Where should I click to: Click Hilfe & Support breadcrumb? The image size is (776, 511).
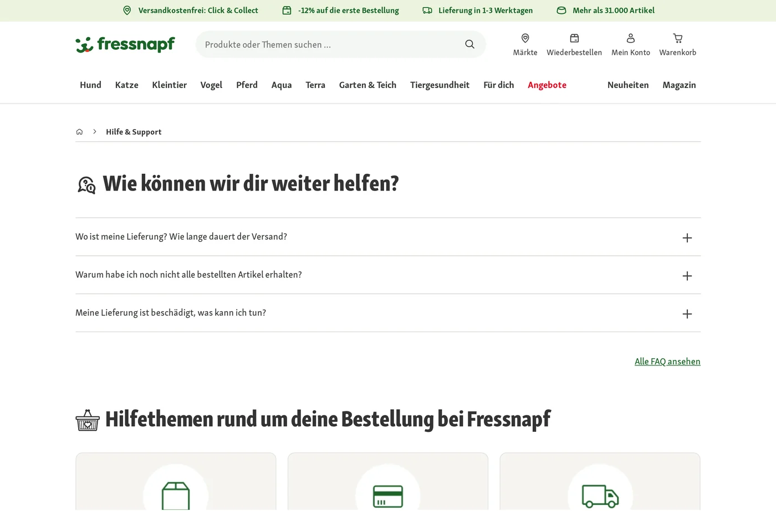(134, 132)
